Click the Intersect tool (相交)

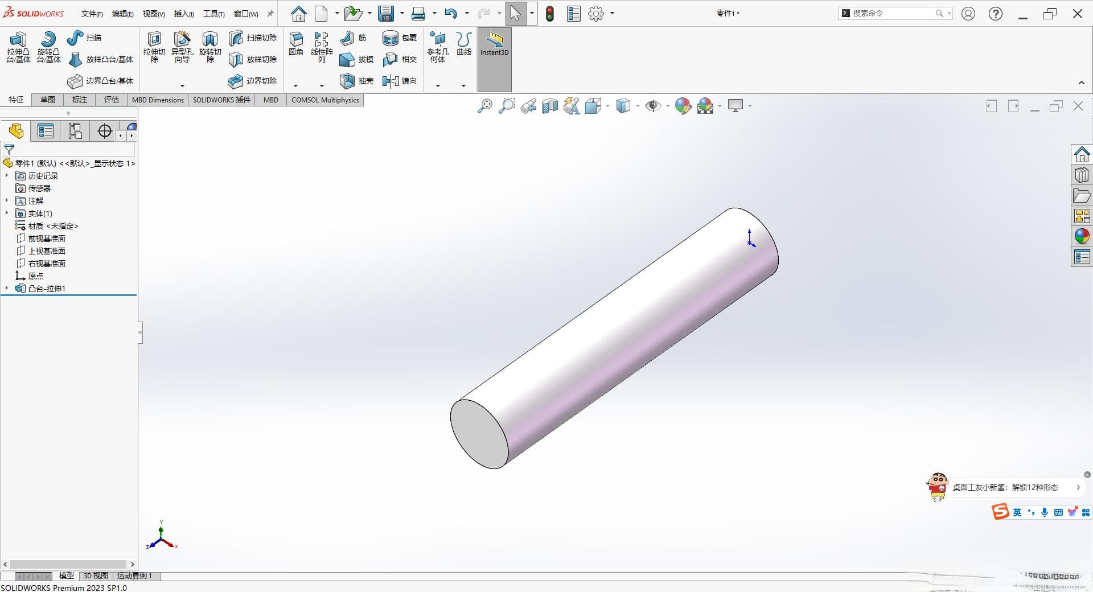[x=400, y=59]
